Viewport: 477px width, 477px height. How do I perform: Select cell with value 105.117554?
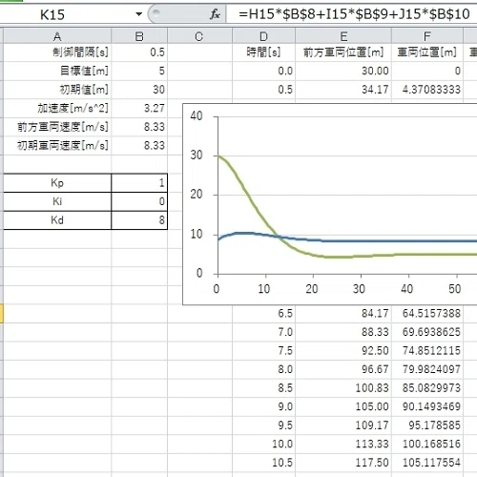pos(427,463)
